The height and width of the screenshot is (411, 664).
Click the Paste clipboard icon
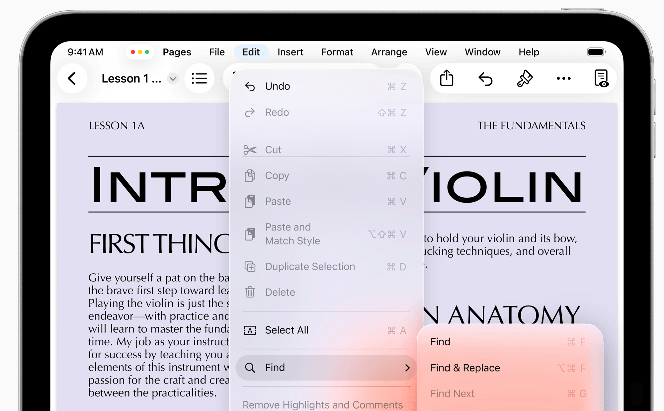250,202
